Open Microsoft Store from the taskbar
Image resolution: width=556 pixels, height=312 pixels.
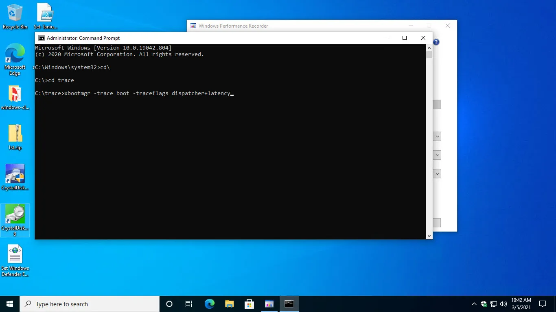coord(250,304)
